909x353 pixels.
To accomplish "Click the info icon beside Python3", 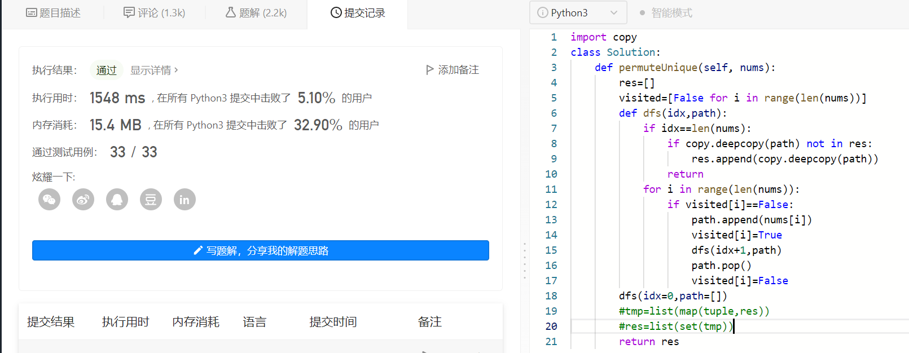I will click(x=542, y=13).
